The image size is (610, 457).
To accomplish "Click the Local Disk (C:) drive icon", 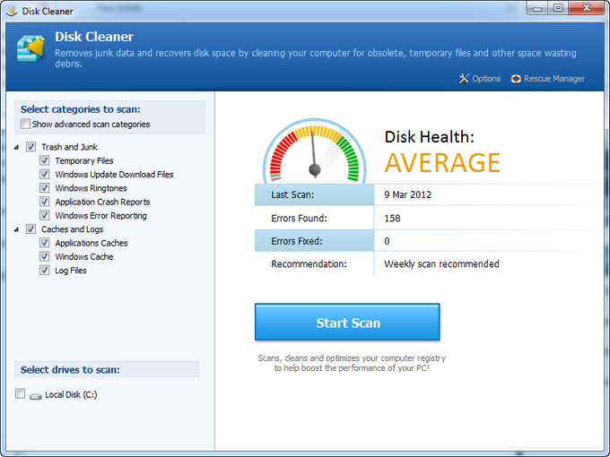I will [x=35, y=395].
